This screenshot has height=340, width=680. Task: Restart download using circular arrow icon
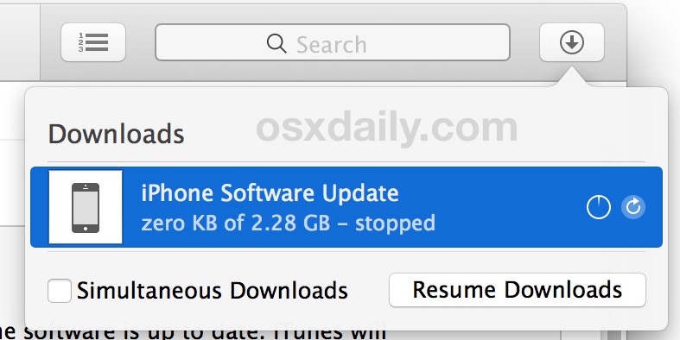tap(633, 207)
